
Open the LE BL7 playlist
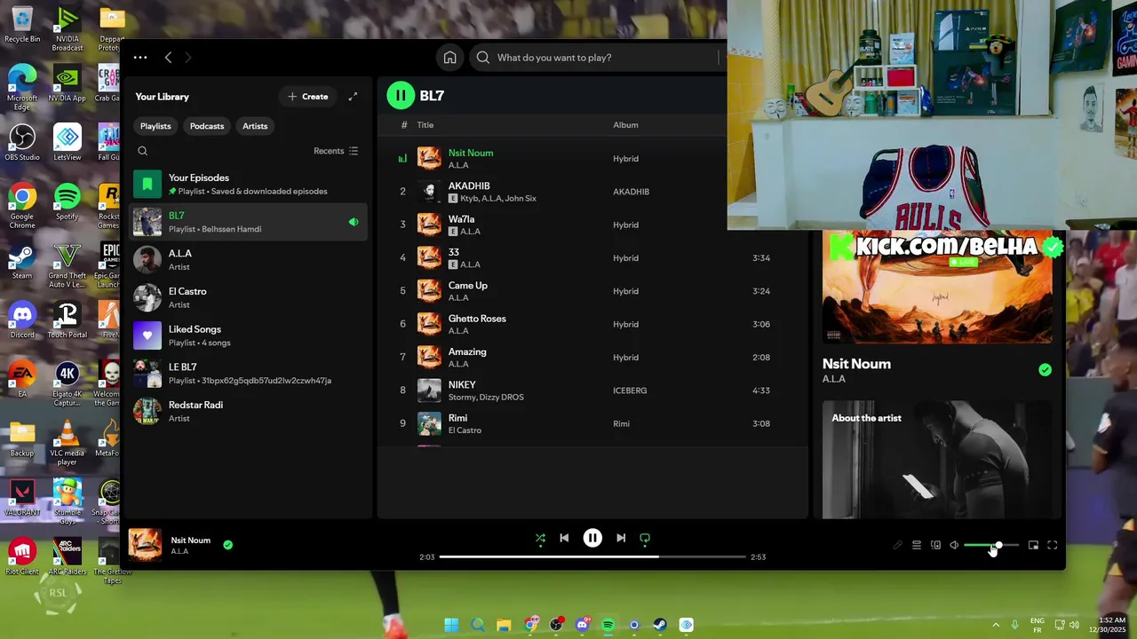(248, 374)
